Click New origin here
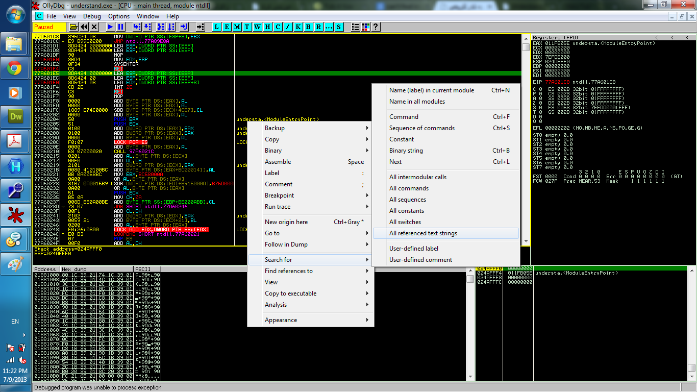The image size is (697, 392). pos(311,222)
